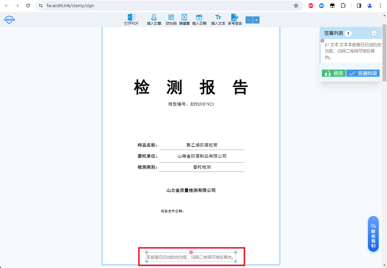Screen dimensions: 387x268
Task: Delete the anti-counterfeit text box on the page
Action: coord(191,252)
